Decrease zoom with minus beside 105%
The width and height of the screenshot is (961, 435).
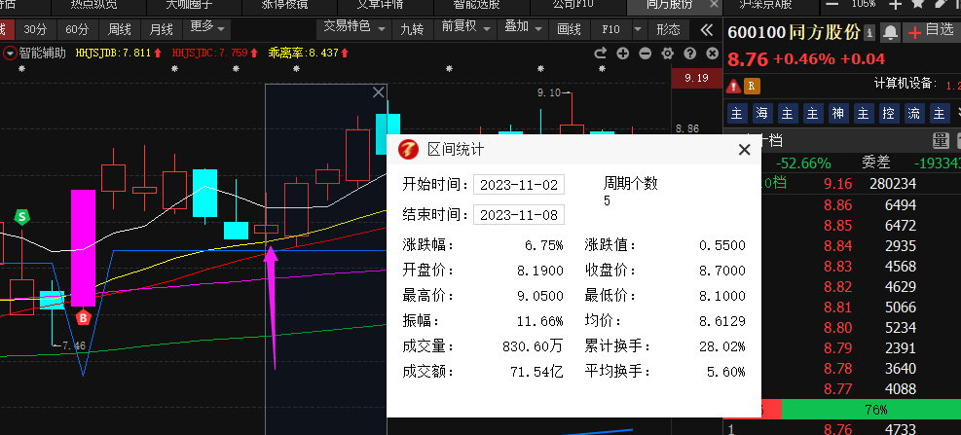832,4
